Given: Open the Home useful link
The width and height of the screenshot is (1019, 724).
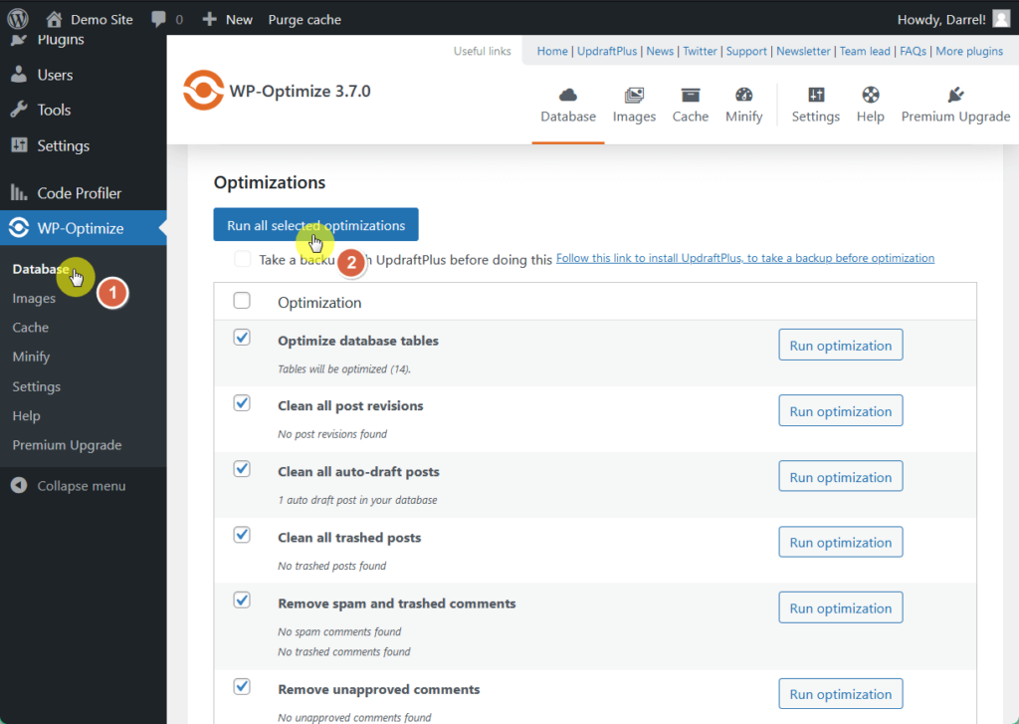Looking at the screenshot, I should [552, 51].
